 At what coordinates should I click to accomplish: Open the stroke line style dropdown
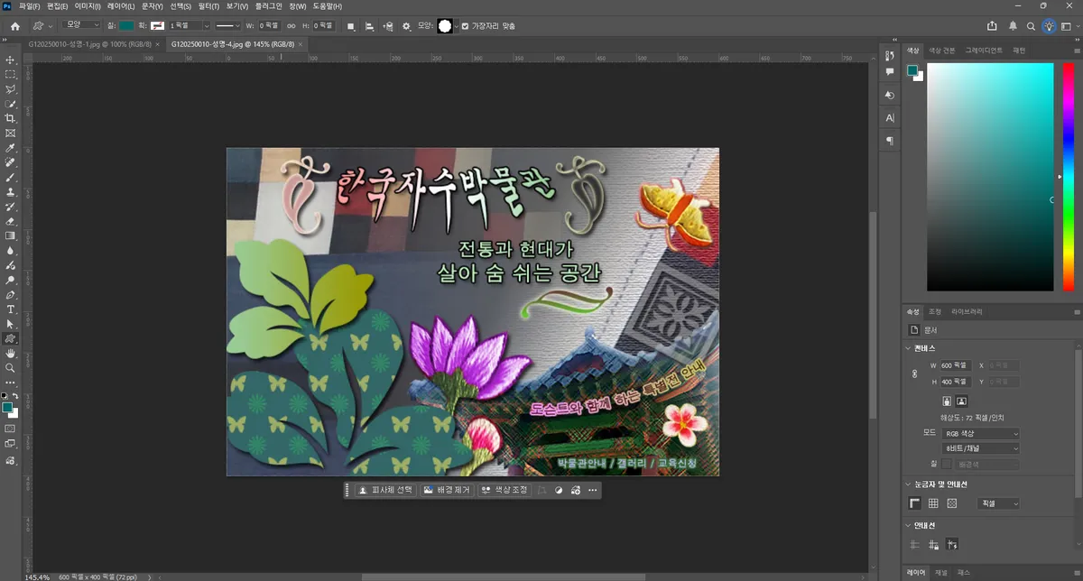tap(227, 26)
